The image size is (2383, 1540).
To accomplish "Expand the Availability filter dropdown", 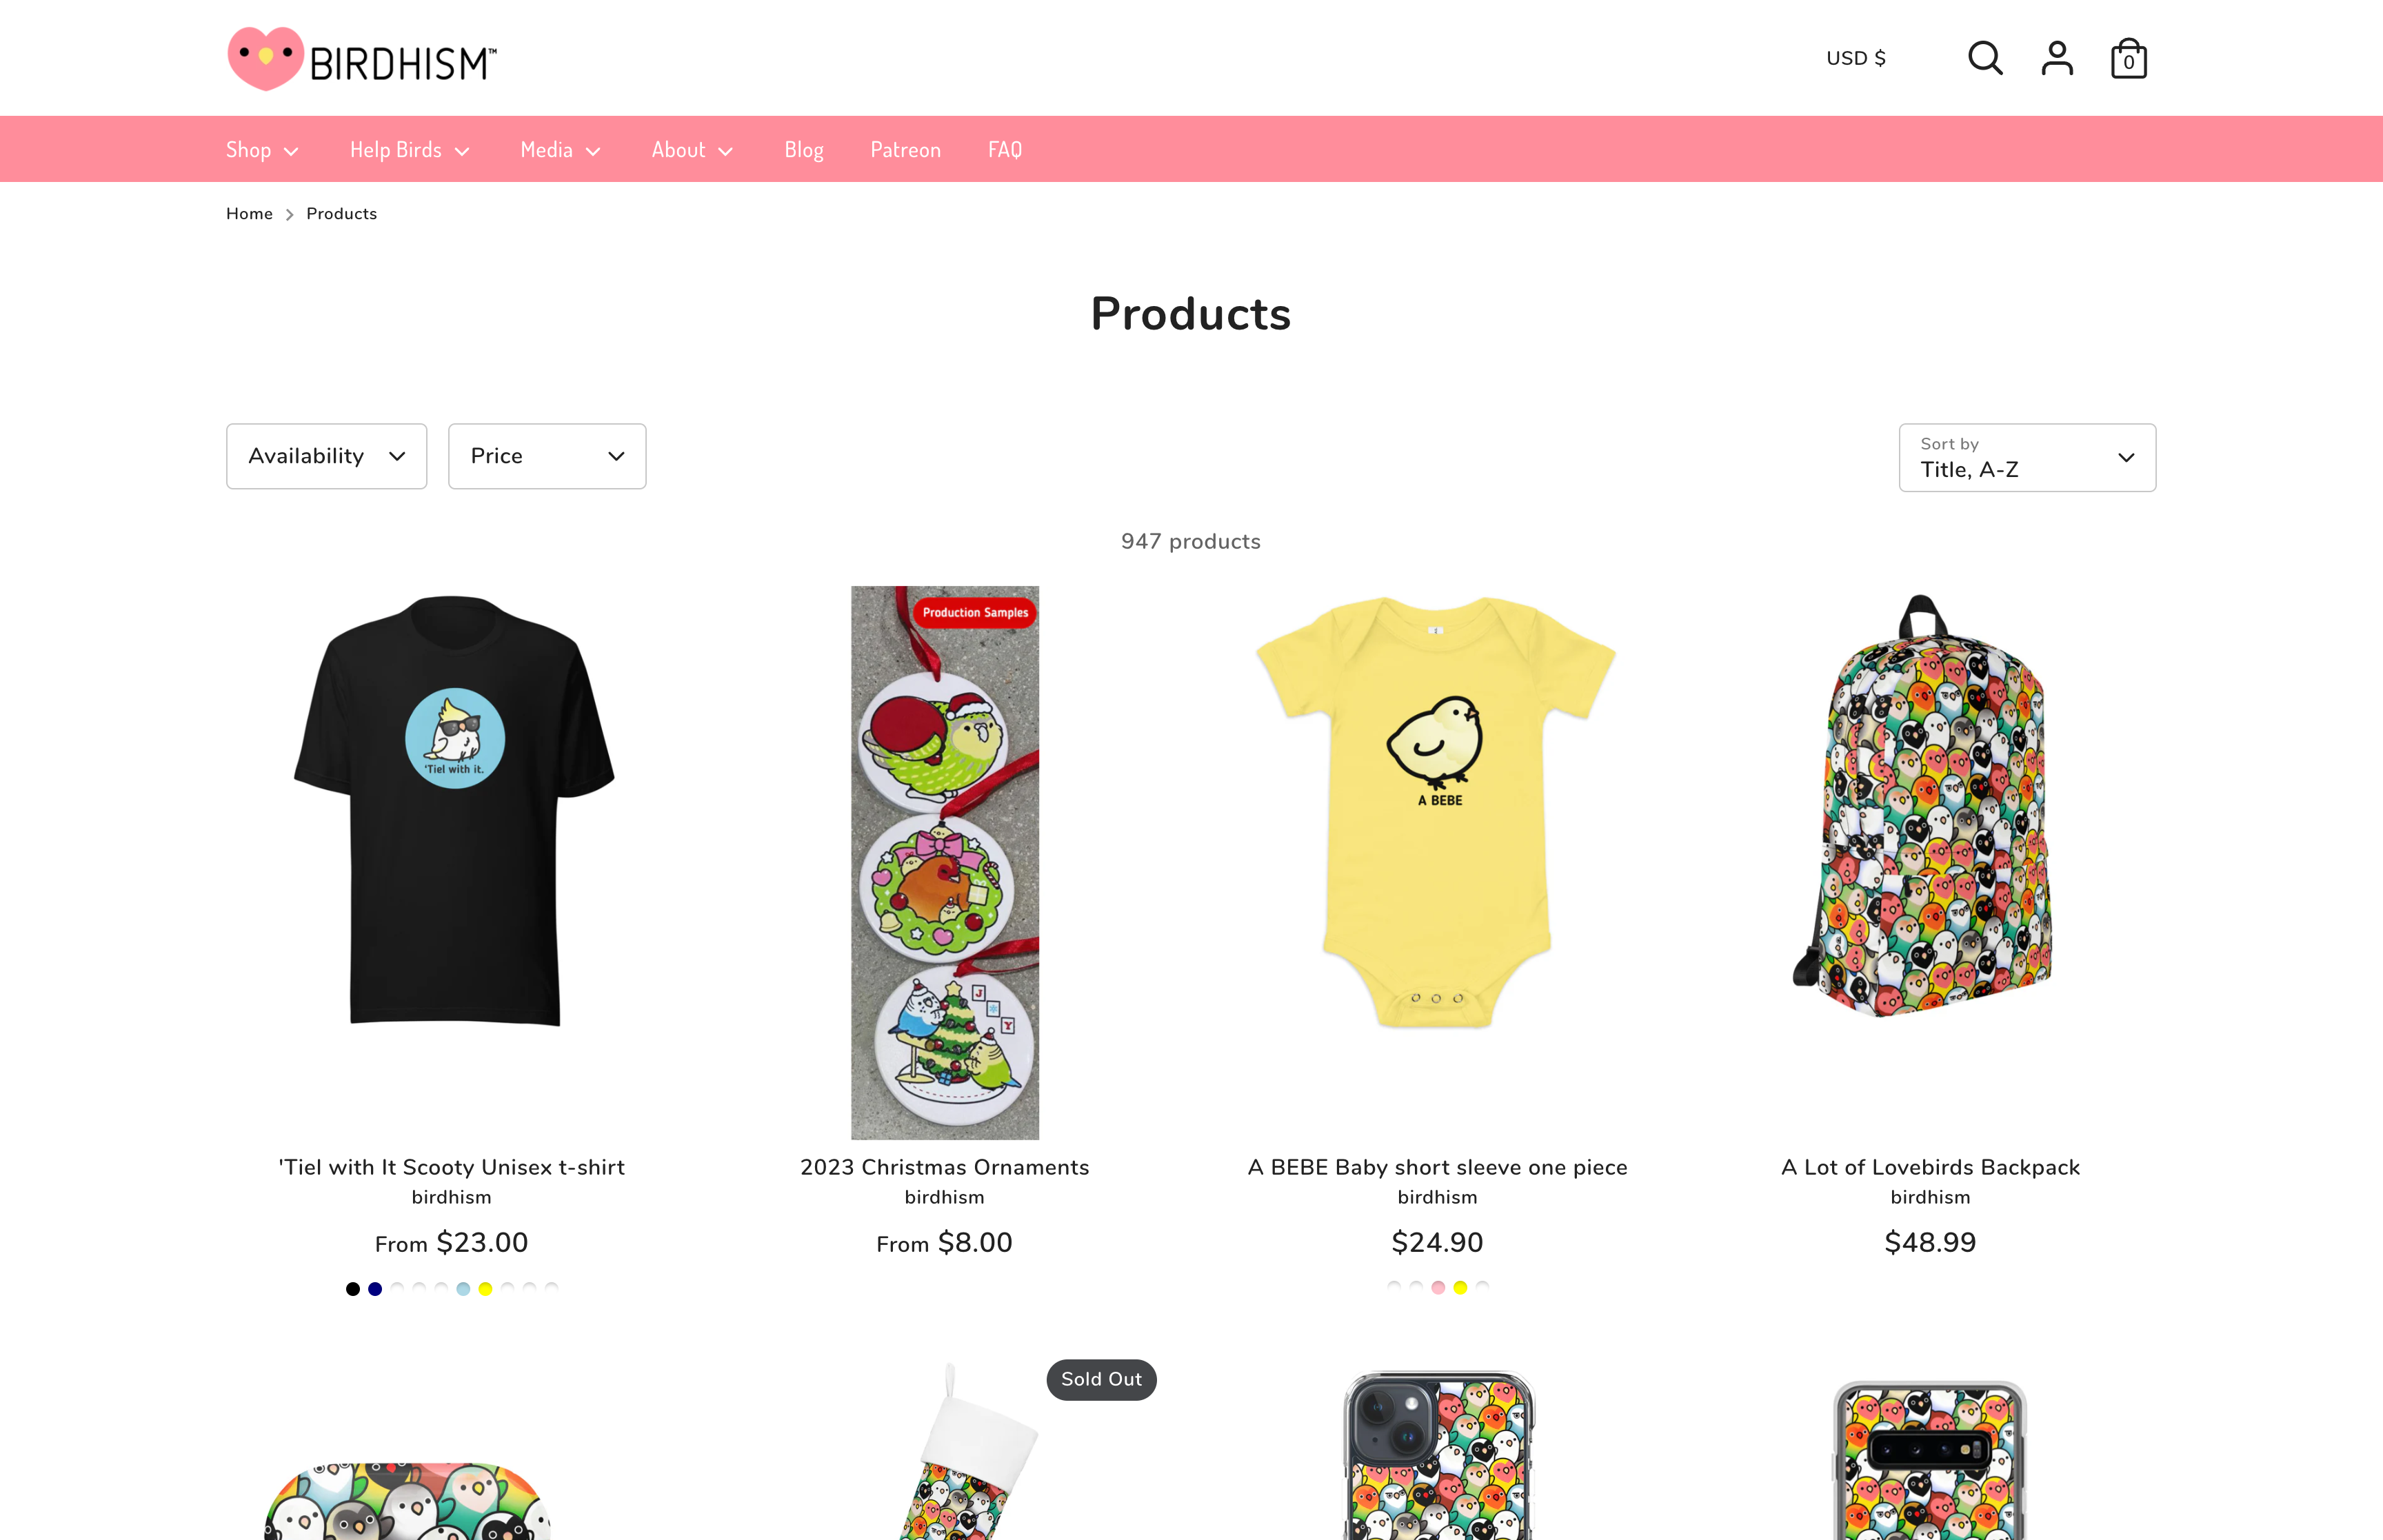I will click(327, 456).
